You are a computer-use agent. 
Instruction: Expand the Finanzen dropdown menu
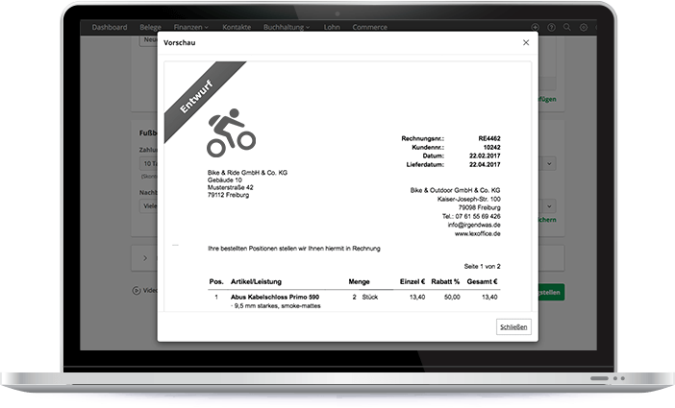(x=192, y=27)
